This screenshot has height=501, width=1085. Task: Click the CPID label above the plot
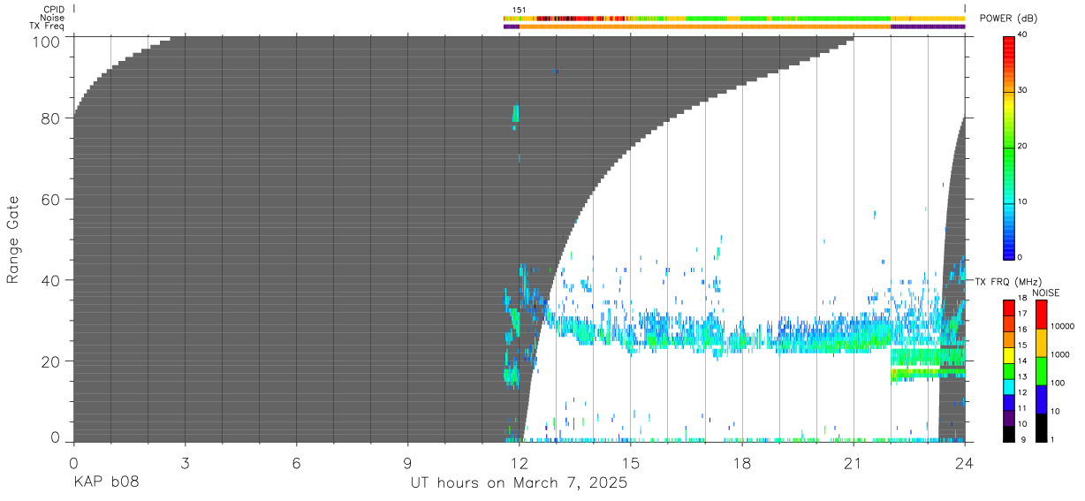pos(52,10)
